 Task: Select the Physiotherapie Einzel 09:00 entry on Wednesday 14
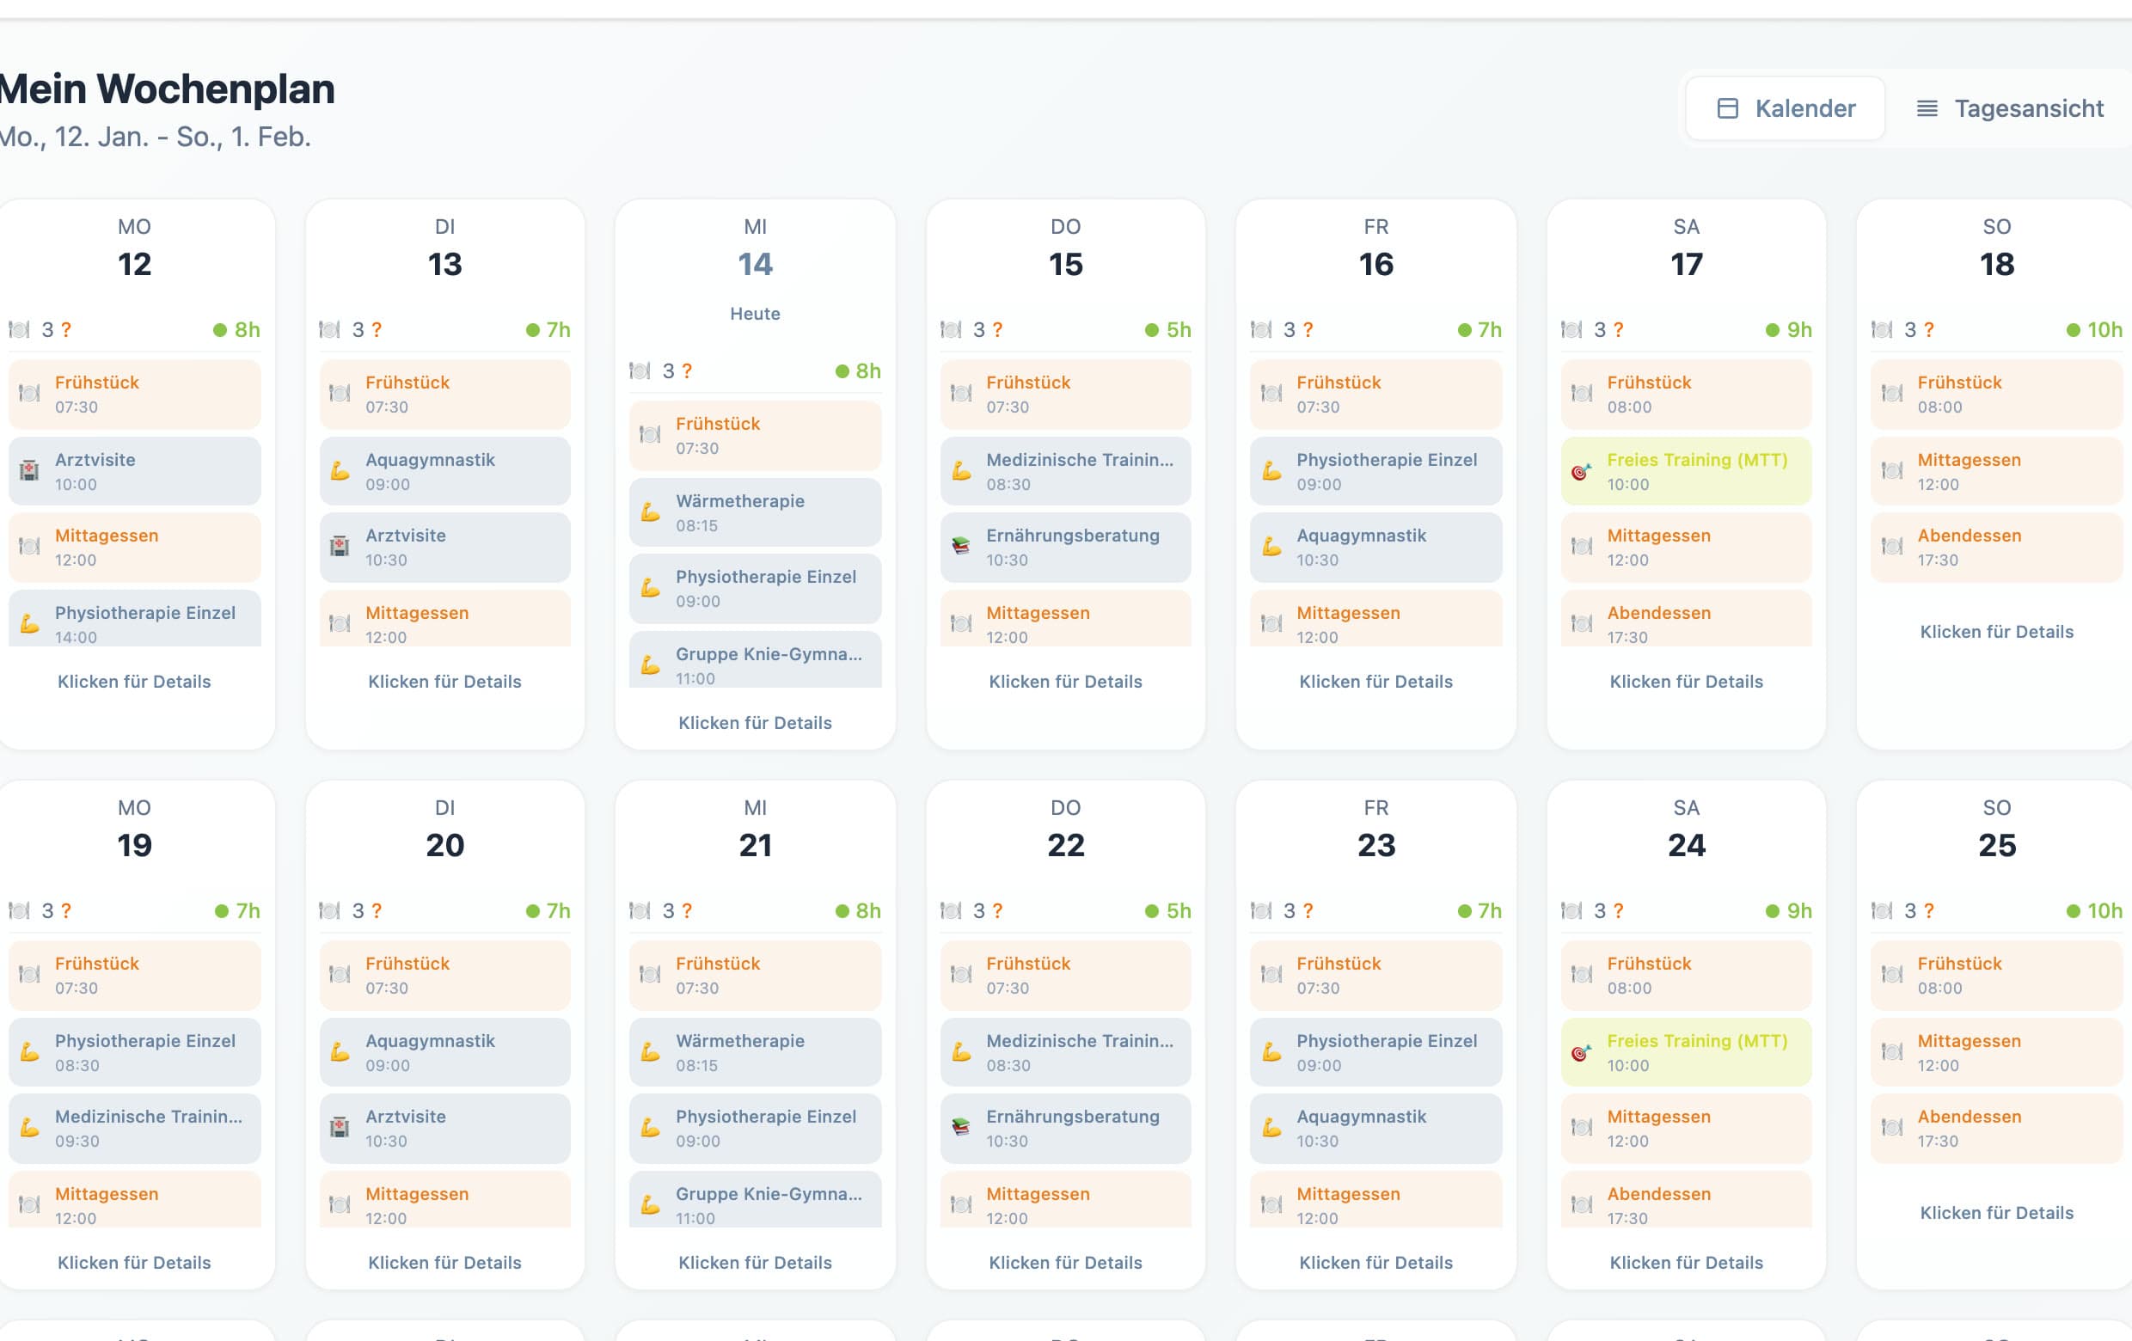756,589
